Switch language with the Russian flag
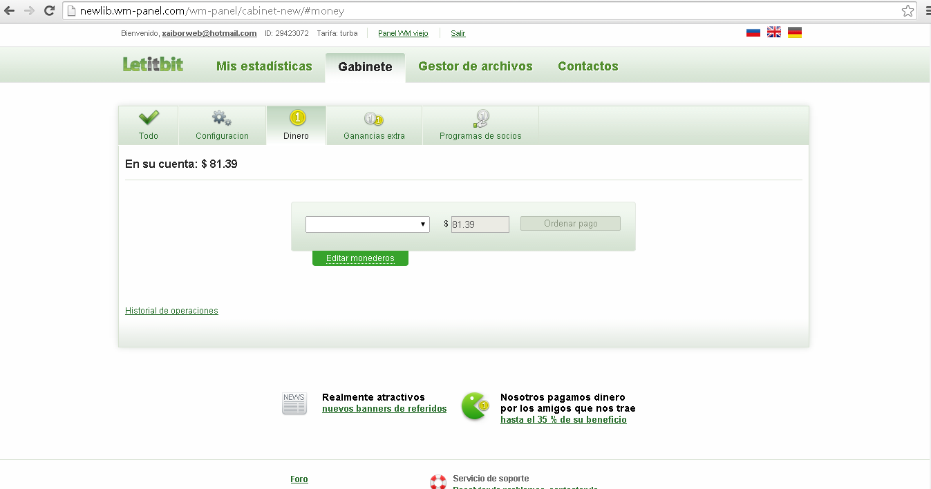Image resolution: width=931 pixels, height=489 pixels. [x=753, y=32]
